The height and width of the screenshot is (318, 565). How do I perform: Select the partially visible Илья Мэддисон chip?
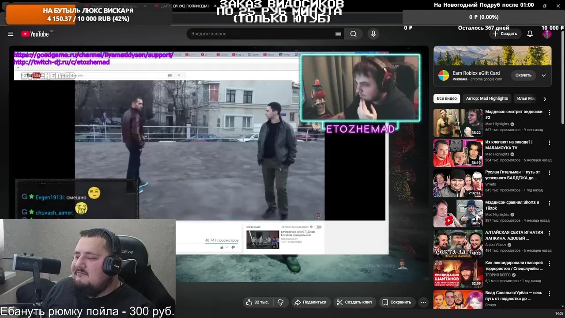tap(525, 98)
